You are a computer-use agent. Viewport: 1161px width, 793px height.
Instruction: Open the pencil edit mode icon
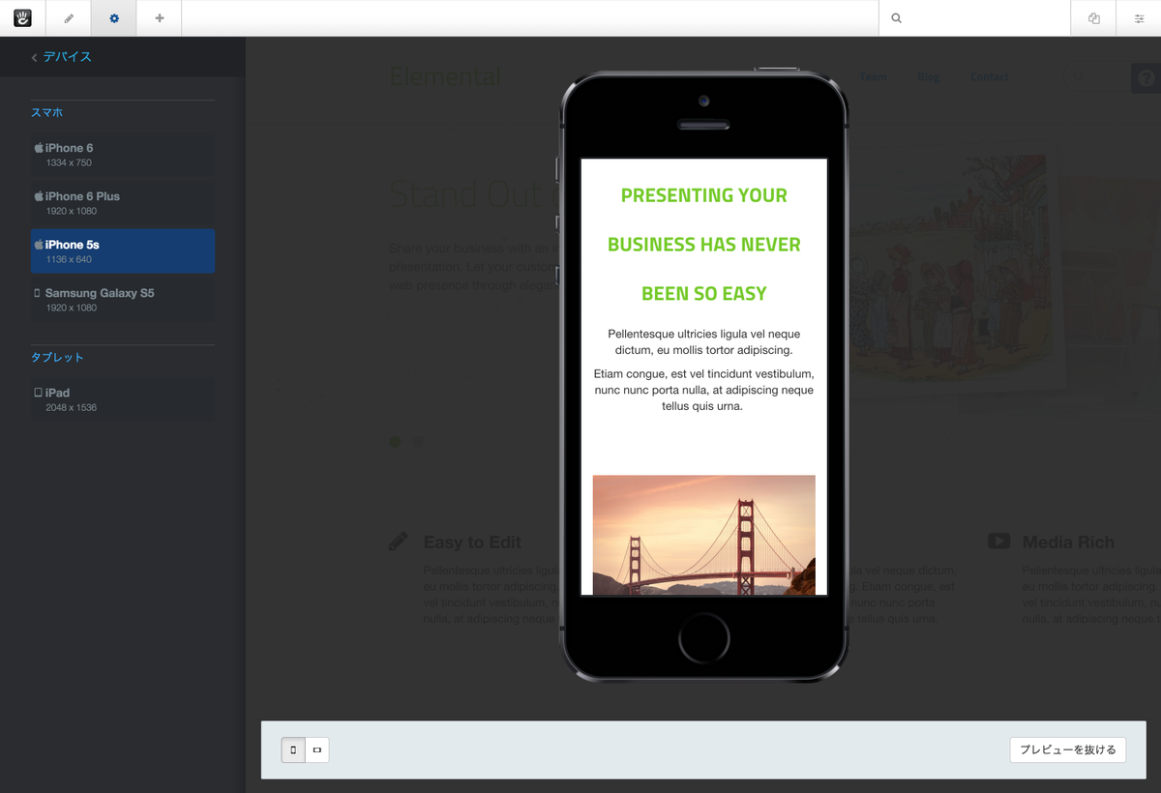69,18
